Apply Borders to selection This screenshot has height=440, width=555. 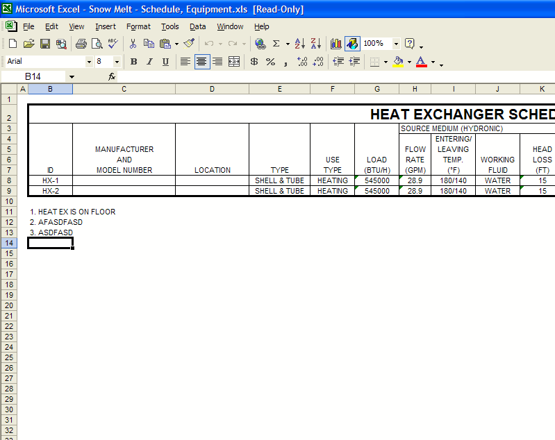[x=374, y=62]
